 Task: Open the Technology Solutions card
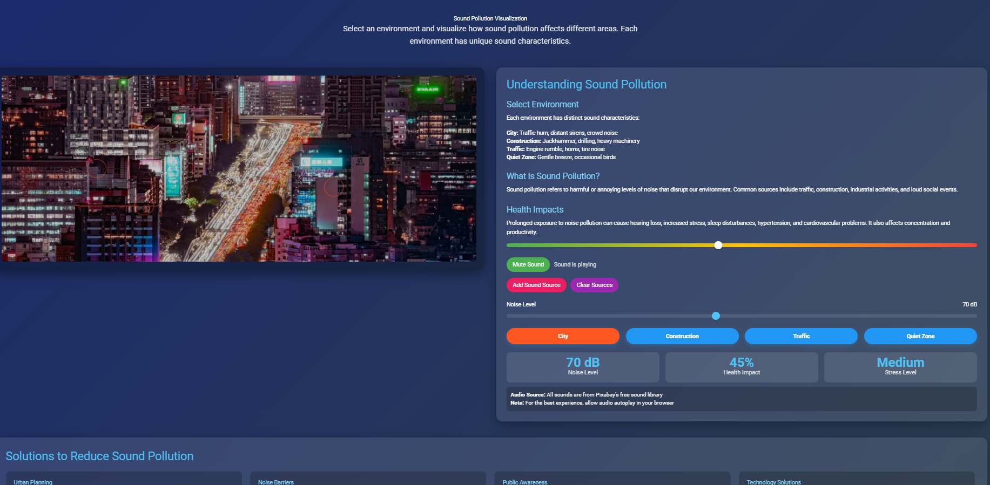coord(860,479)
